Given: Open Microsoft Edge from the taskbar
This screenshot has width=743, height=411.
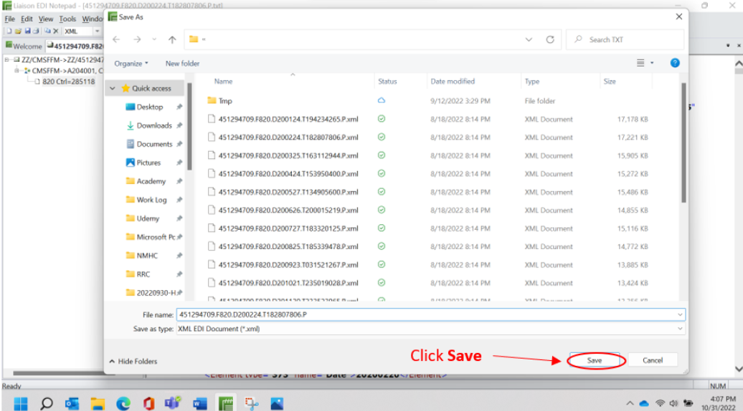Looking at the screenshot, I should coord(123,404).
